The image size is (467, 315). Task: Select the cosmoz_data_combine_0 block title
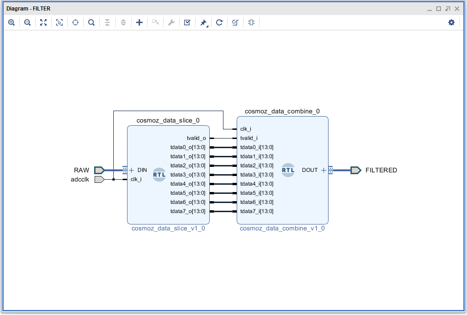coord(282,111)
